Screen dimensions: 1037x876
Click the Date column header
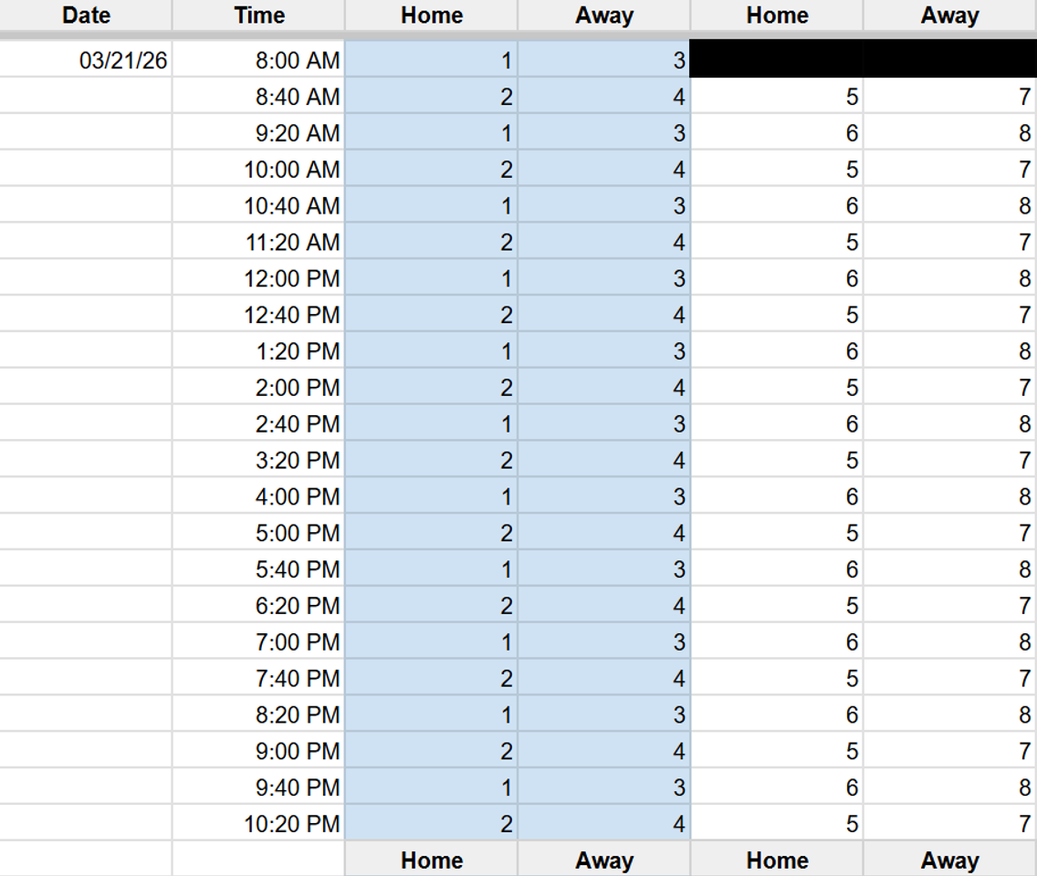click(x=86, y=16)
